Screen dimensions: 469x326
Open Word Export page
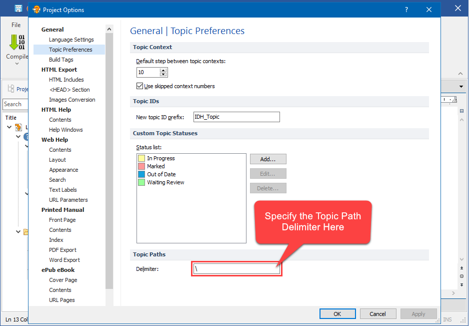pyautogui.click(x=64, y=260)
